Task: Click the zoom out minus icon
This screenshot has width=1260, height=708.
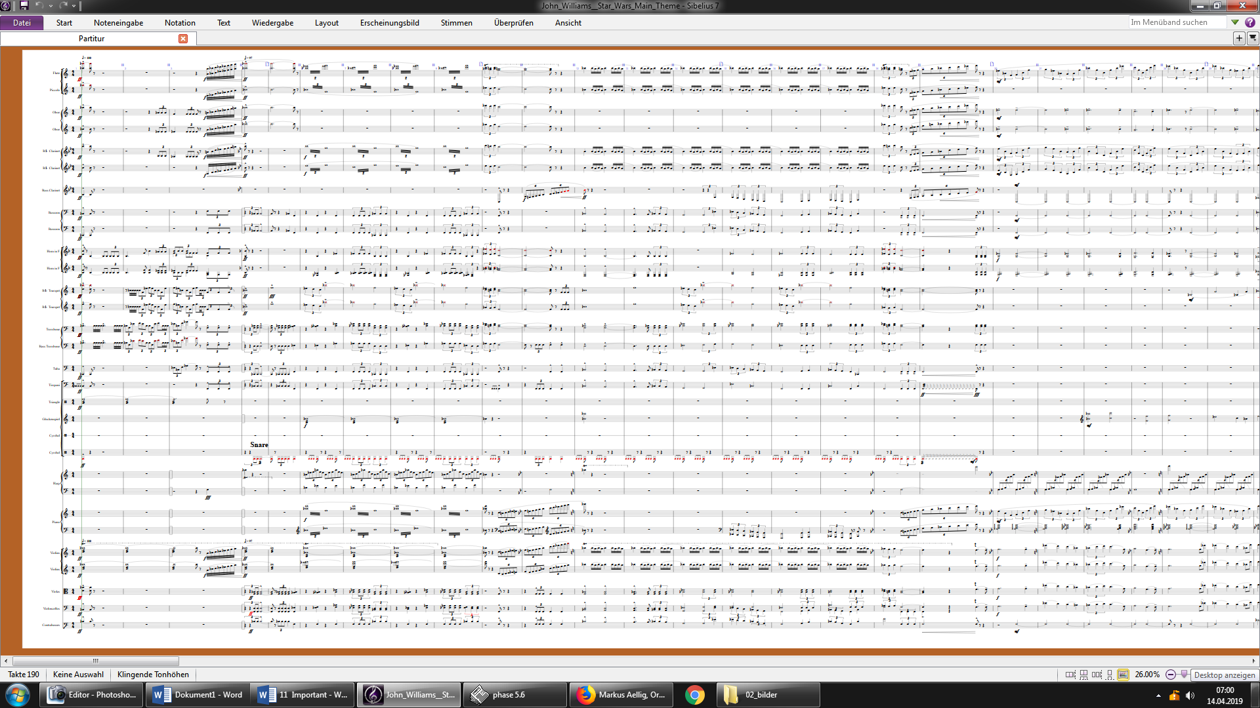Action: pyautogui.click(x=1171, y=675)
